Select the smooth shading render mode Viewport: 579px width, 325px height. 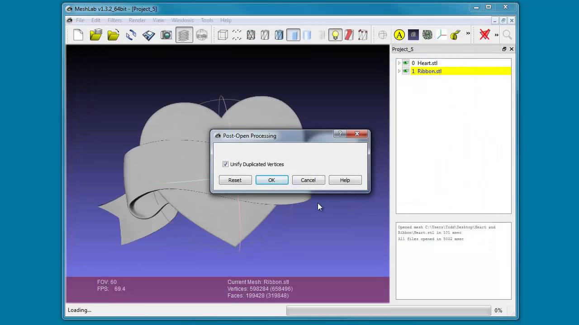307,35
